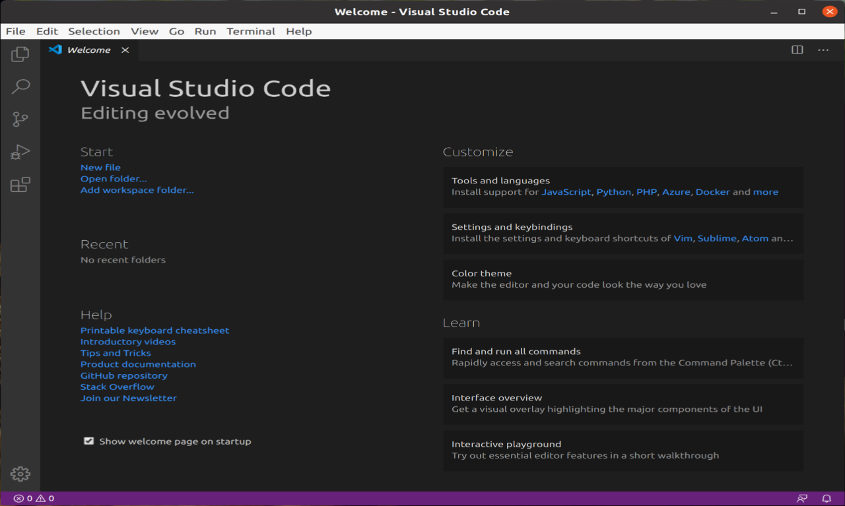Open the errors and warnings status indicator

click(34, 499)
